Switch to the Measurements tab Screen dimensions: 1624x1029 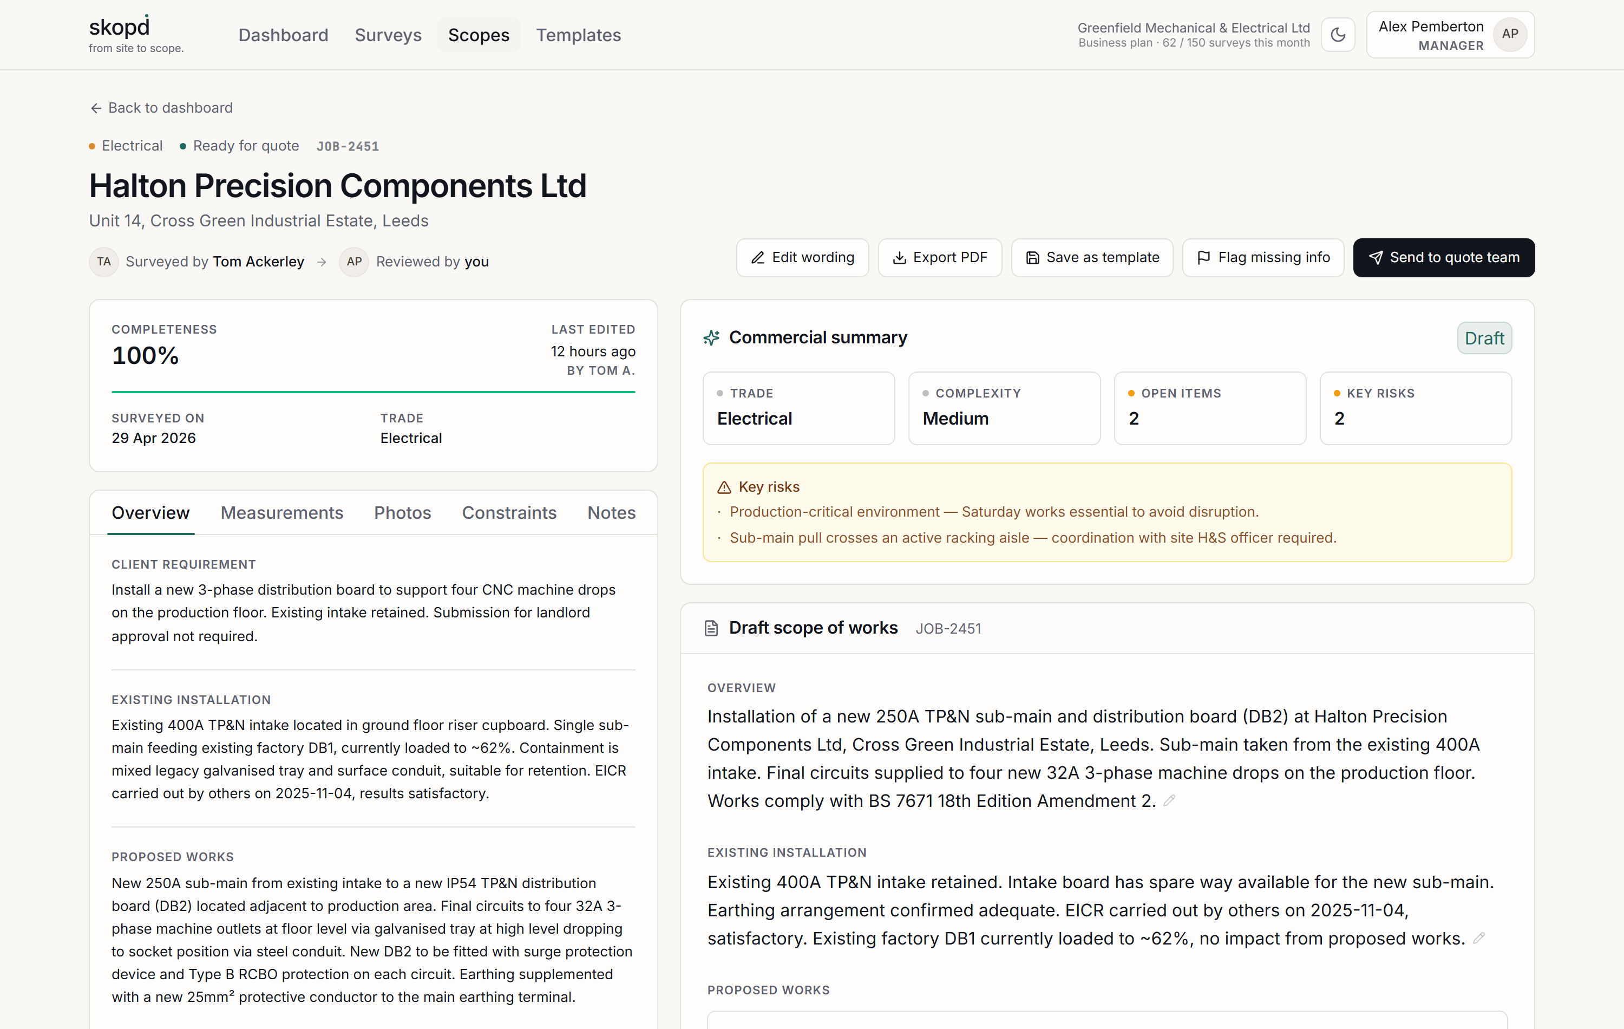click(282, 513)
